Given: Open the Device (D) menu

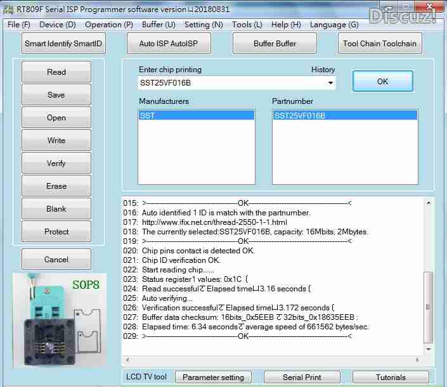Looking at the screenshot, I should tap(57, 25).
